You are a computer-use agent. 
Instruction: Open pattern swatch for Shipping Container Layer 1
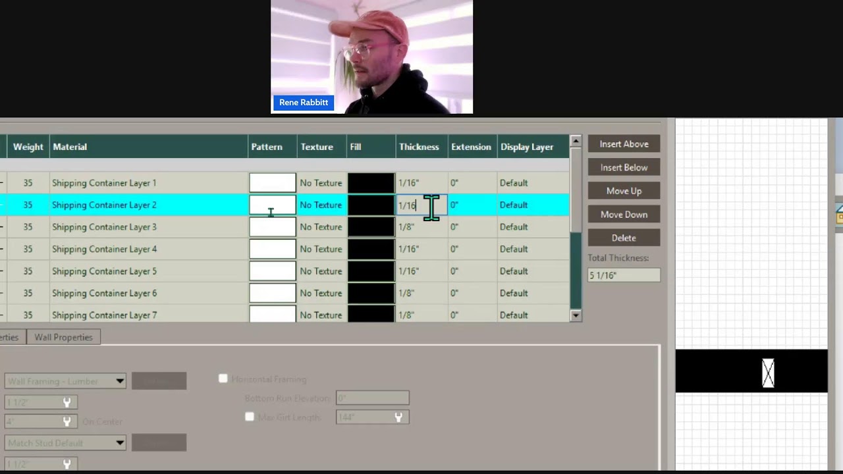point(273,183)
